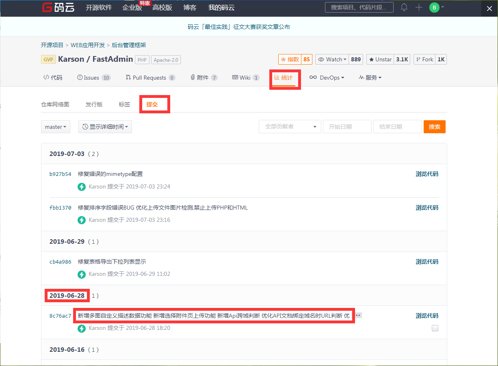Click the Apache-2.0 license tag
Viewport: 498px width, 366px height.
point(166,60)
